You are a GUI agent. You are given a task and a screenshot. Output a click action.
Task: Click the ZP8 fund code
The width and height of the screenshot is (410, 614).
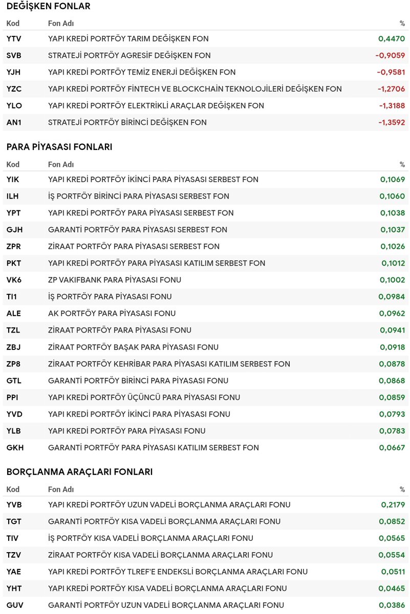(14, 364)
